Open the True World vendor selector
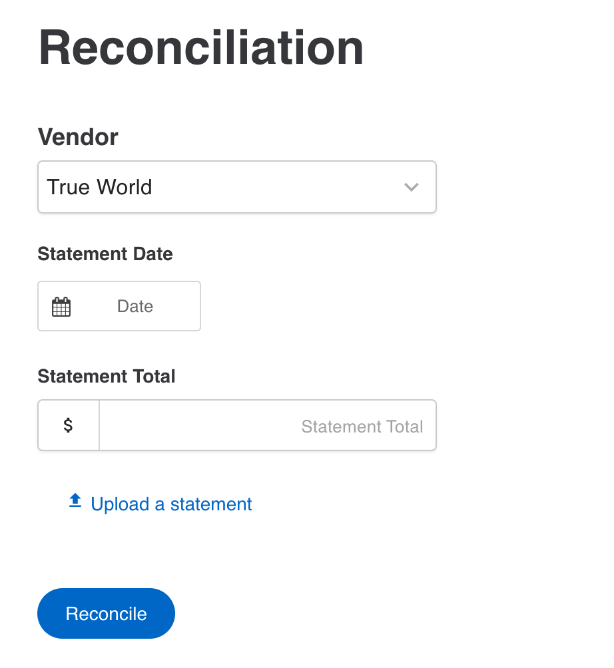The width and height of the screenshot is (614, 668). (237, 186)
